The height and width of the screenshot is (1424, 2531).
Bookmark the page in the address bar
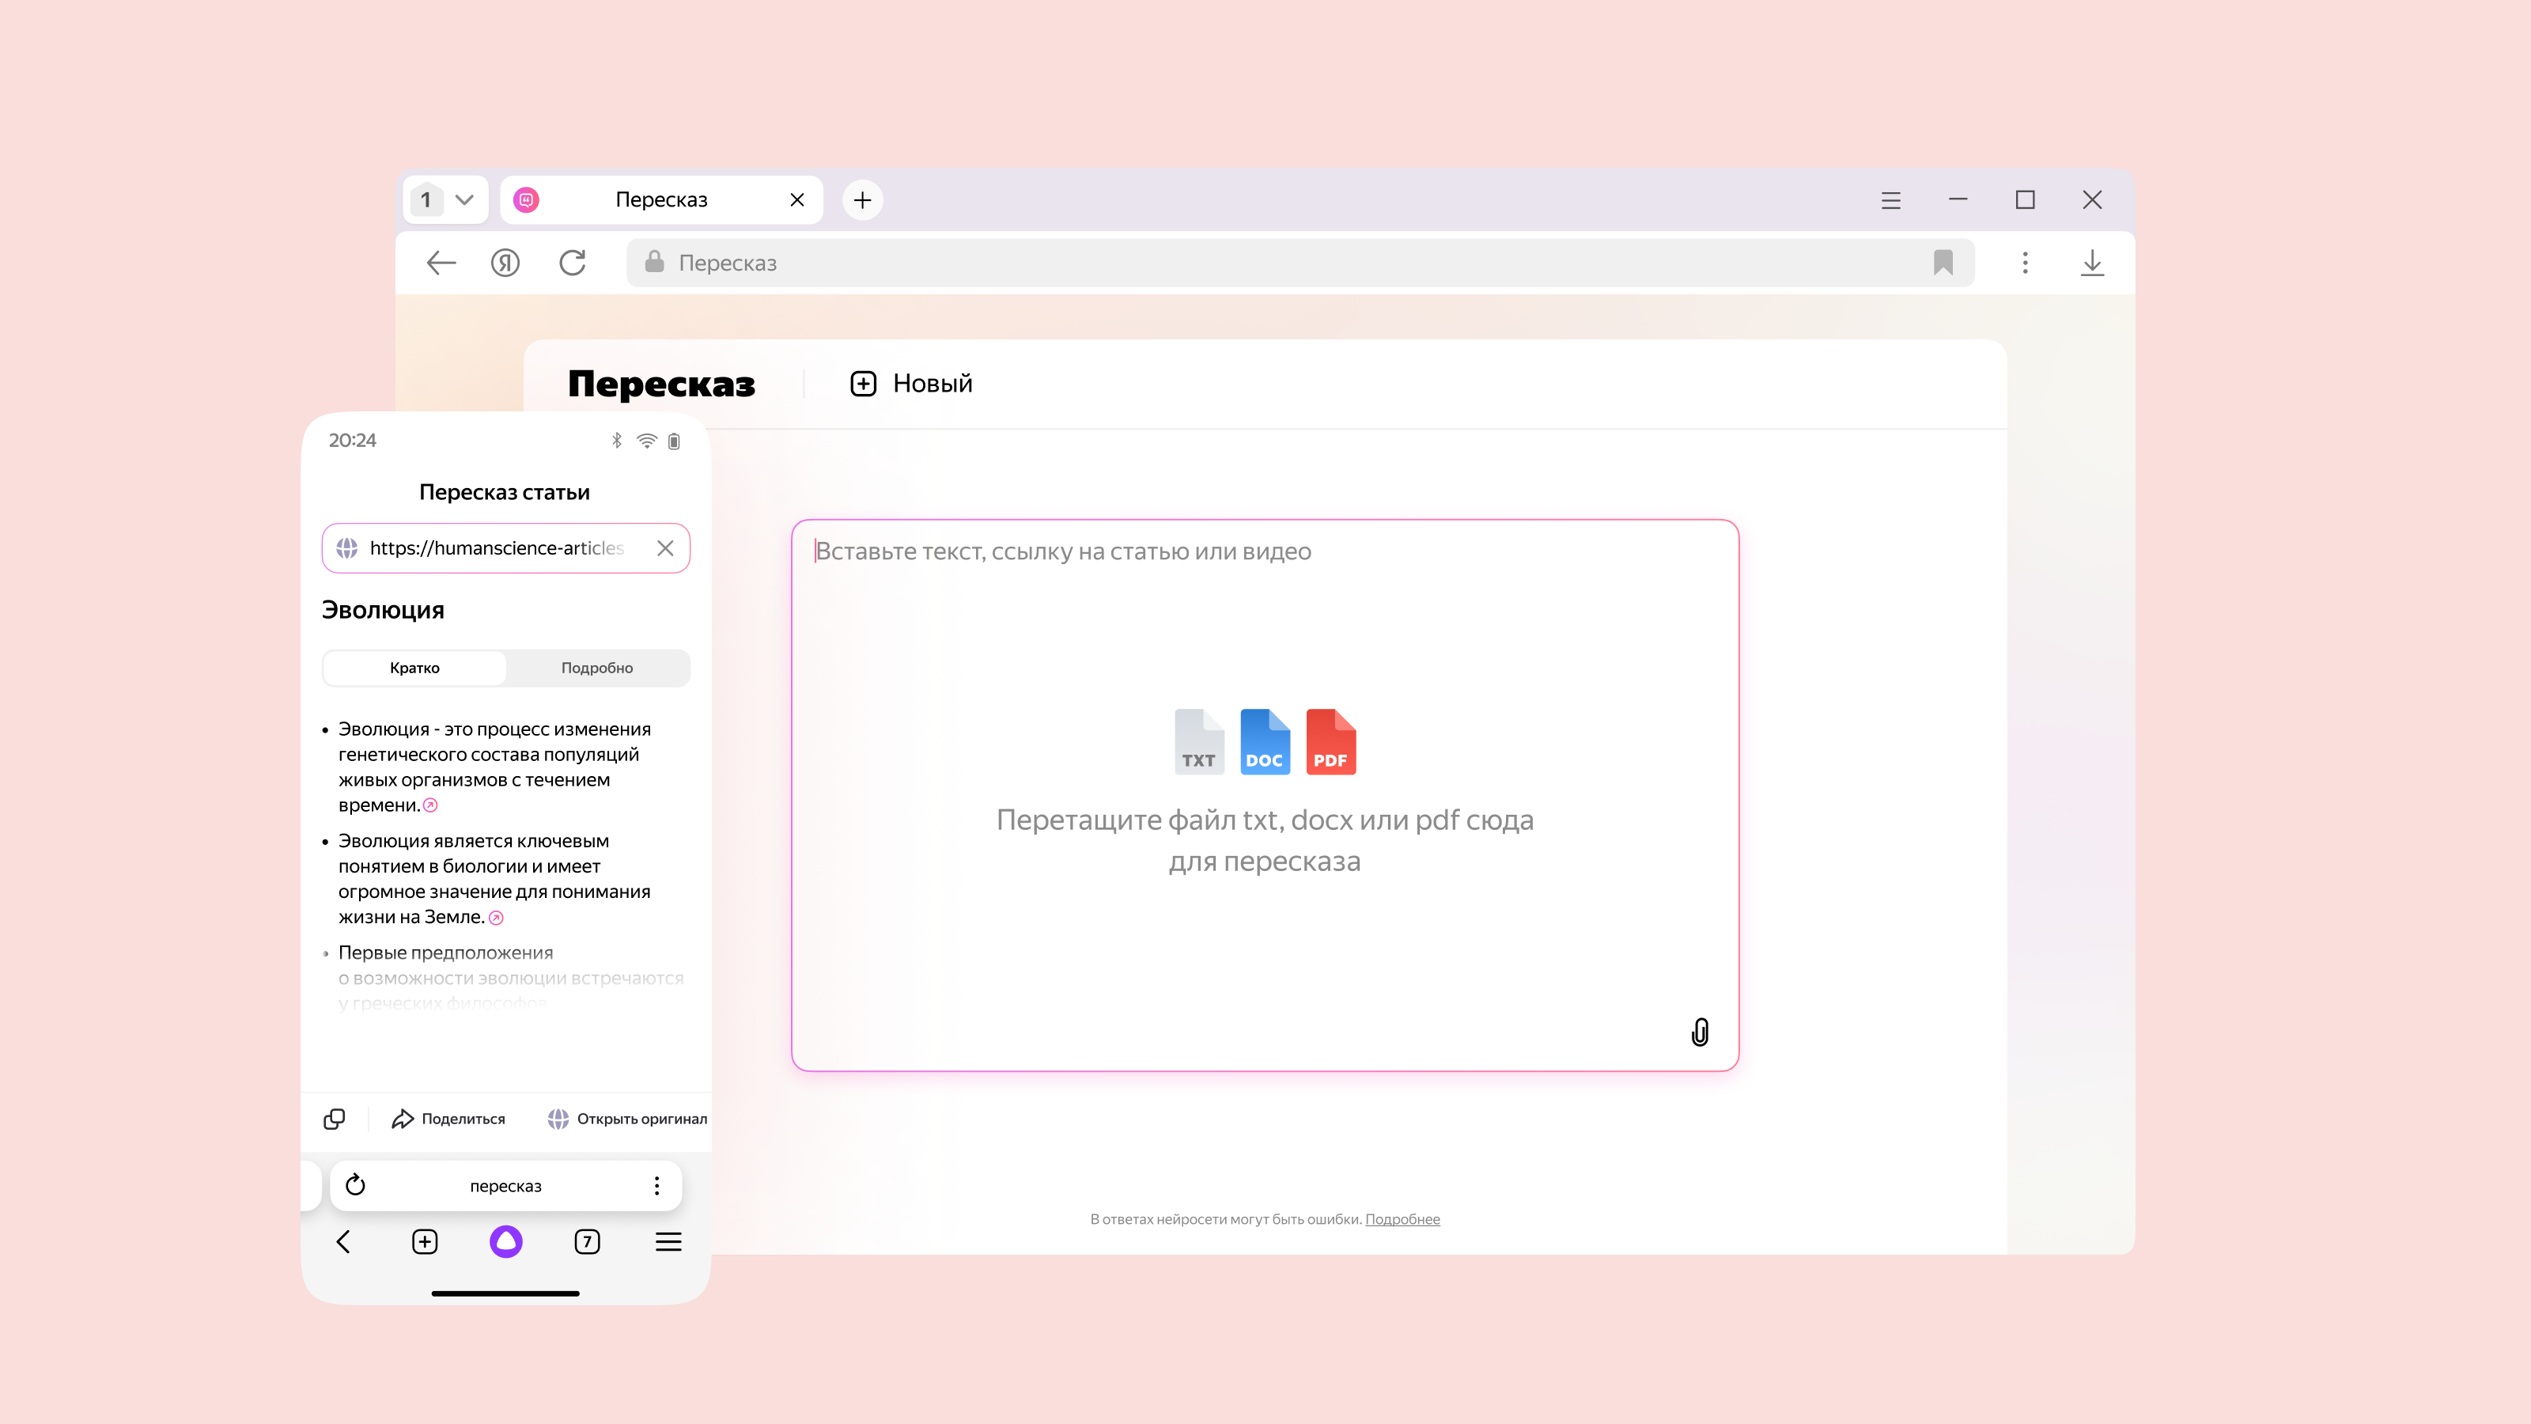(x=1943, y=263)
